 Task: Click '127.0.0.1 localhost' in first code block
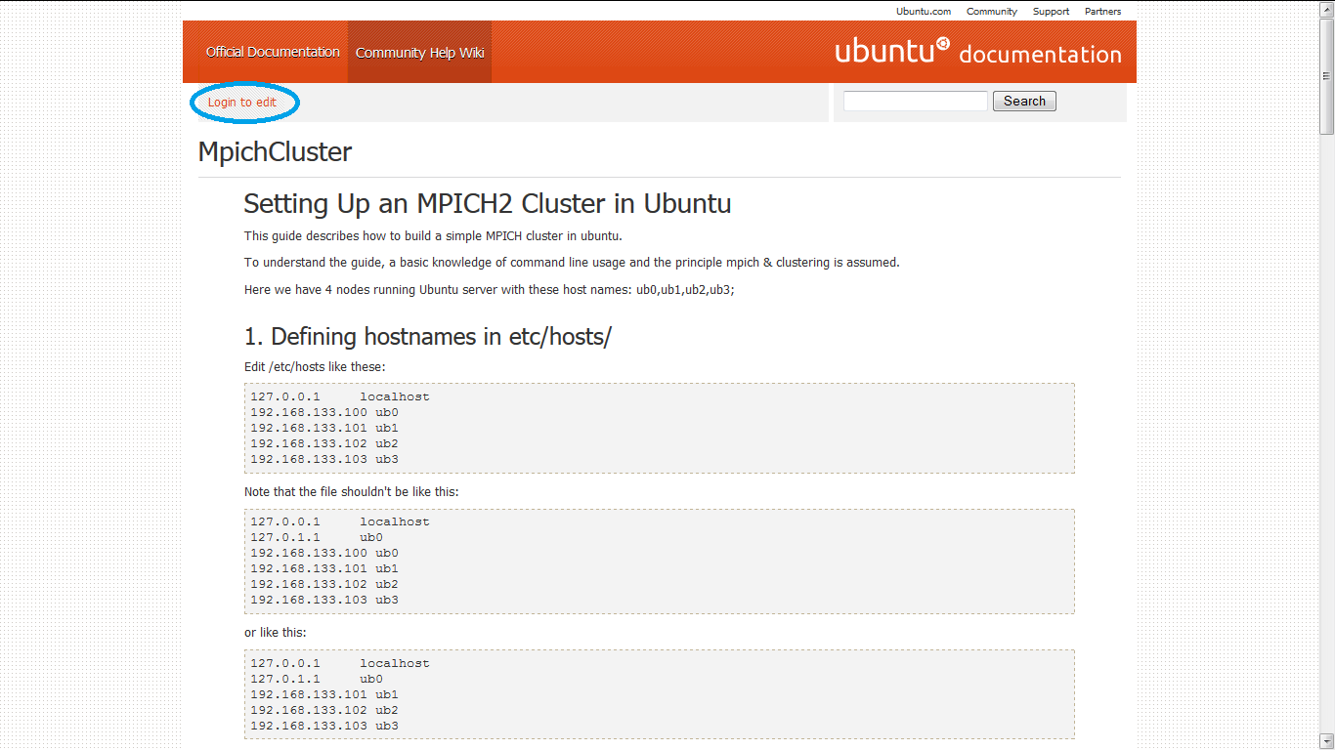coord(340,396)
